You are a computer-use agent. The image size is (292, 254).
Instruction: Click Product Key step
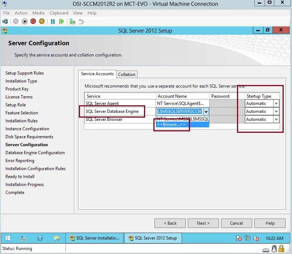point(17,89)
